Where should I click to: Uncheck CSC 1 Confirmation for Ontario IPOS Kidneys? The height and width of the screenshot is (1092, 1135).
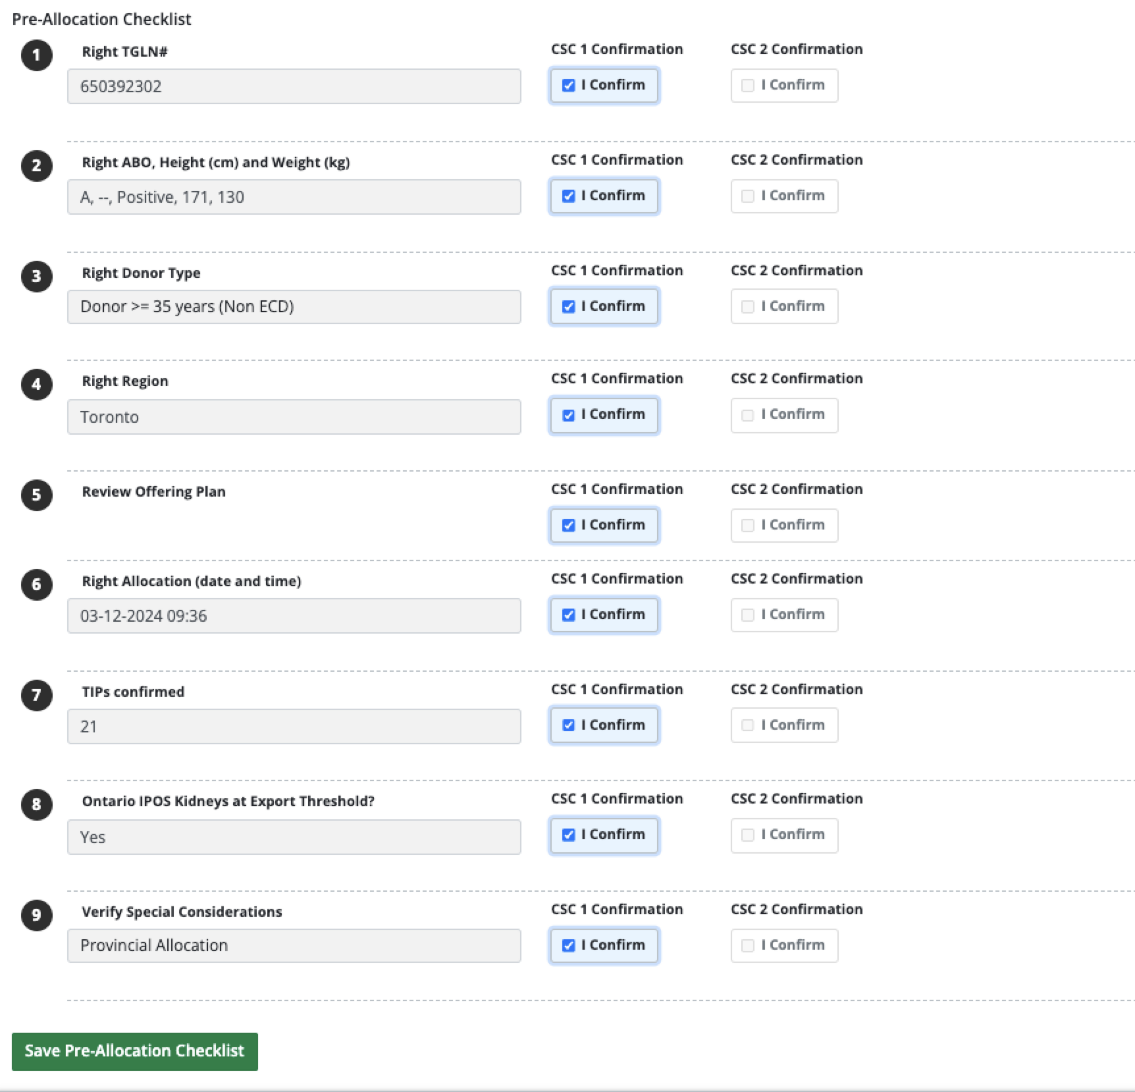coord(569,834)
